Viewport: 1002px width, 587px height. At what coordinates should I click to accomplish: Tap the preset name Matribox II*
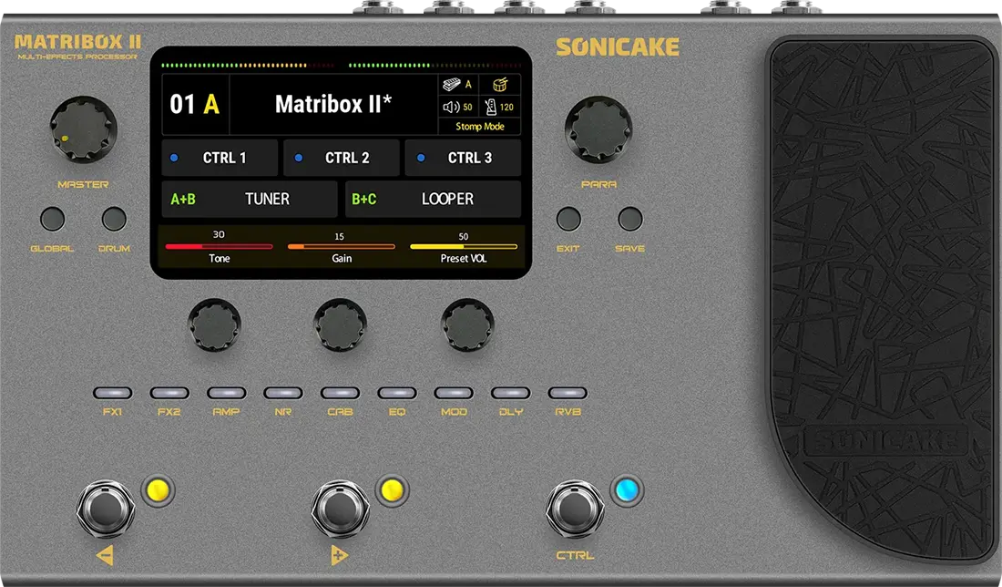point(332,104)
